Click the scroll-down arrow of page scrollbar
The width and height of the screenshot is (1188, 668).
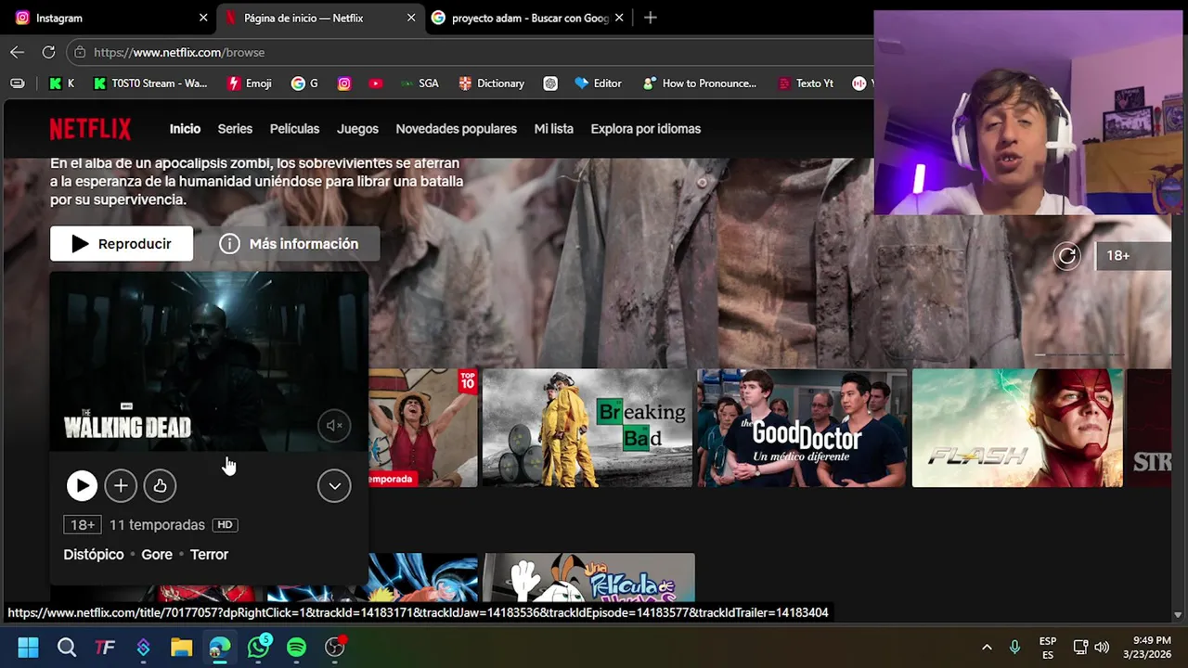1179,614
